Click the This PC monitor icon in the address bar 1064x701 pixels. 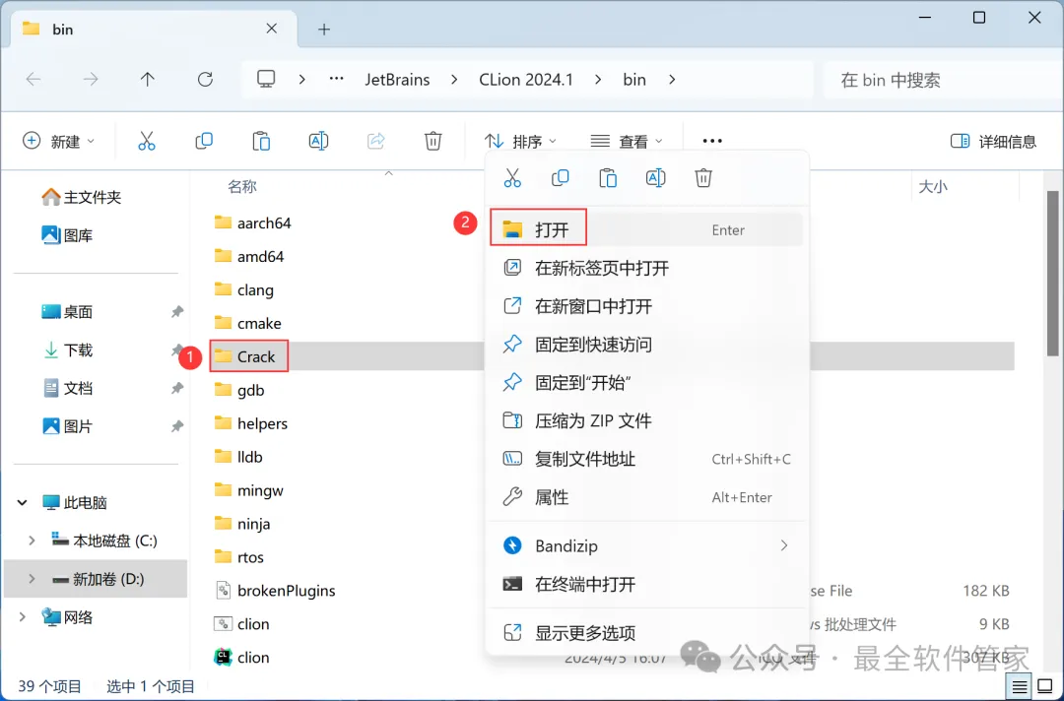pyautogui.click(x=266, y=80)
